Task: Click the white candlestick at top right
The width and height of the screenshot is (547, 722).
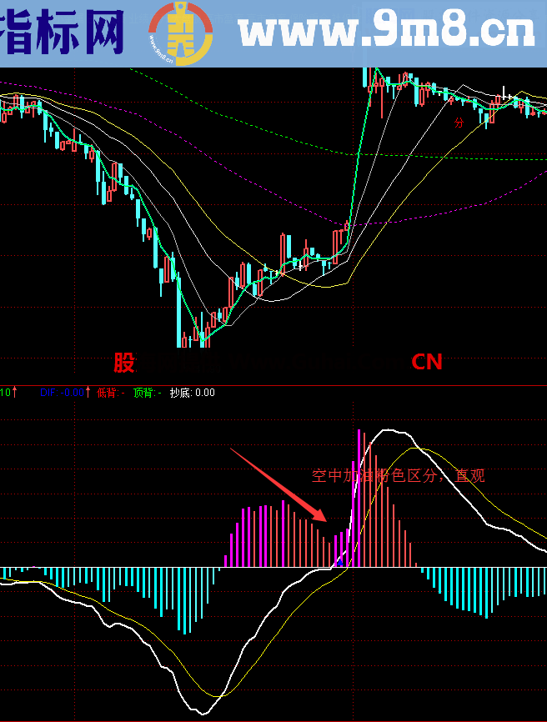Action: (x=504, y=94)
